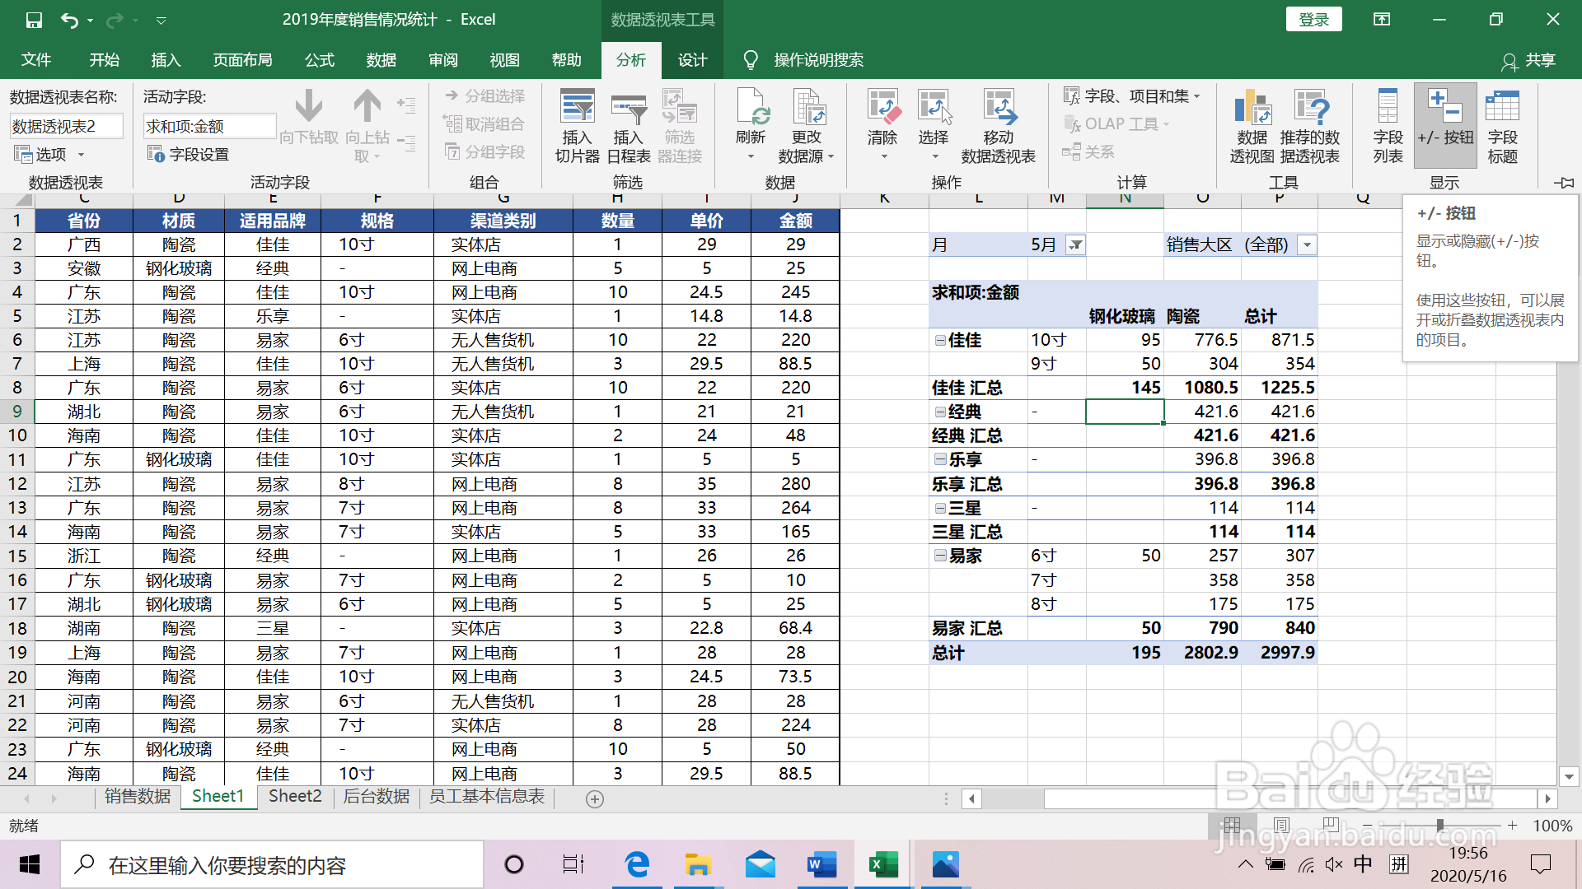Collapse the 乐享 group in pivot table
Image resolution: width=1582 pixels, height=889 pixels.
(x=940, y=459)
